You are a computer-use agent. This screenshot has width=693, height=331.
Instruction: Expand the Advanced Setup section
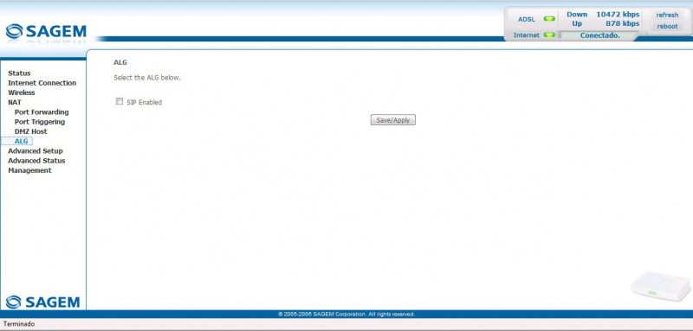36,150
